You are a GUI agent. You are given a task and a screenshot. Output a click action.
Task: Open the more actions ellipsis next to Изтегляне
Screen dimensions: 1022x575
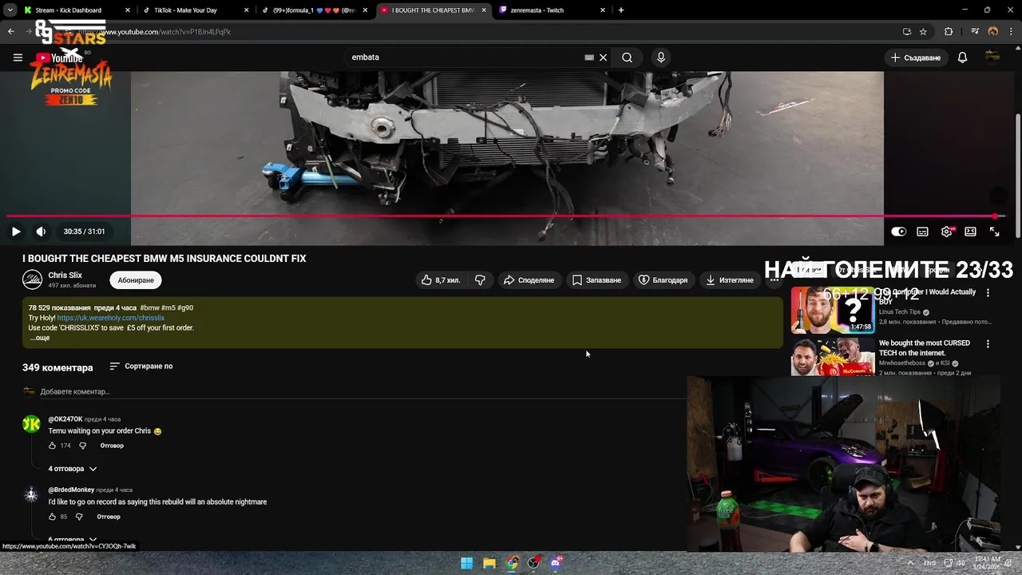[774, 280]
